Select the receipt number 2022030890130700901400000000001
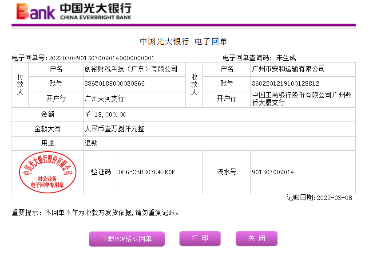Image resolution: width=369 pixels, height=255 pixels. (x=101, y=58)
